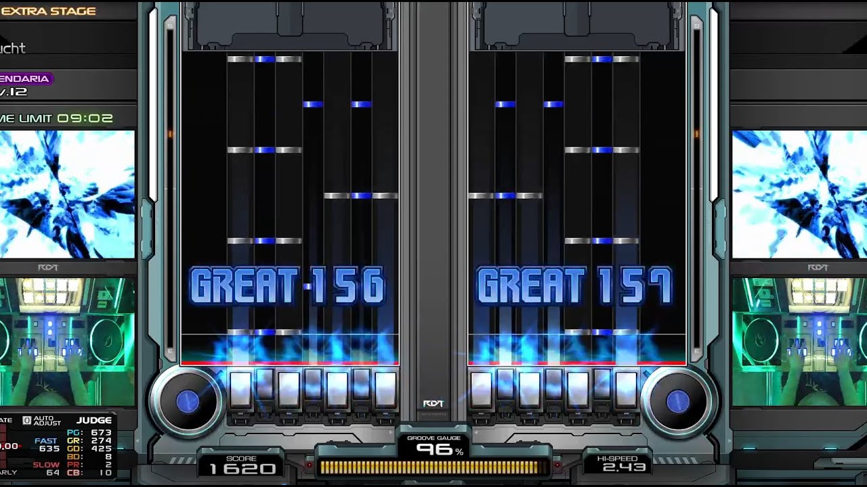Tap key 1 on the right player keyboard

pyautogui.click(x=482, y=390)
